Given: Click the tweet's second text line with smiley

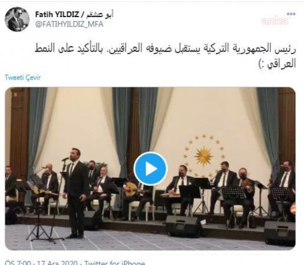Looking at the screenshot, I should click(277, 64).
